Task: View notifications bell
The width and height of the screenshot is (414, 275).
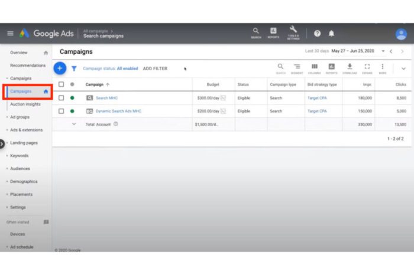Action: coord(331,34)
